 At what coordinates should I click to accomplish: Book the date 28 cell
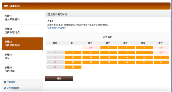161,62
